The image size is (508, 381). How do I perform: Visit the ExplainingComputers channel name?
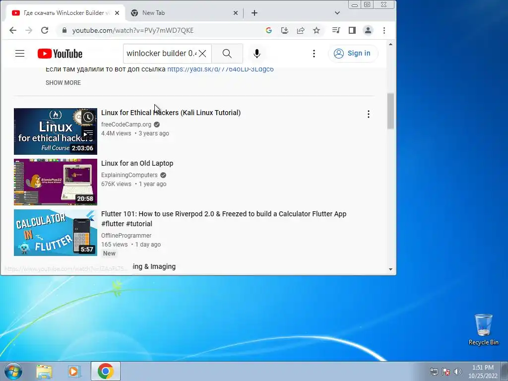[129, 175]
